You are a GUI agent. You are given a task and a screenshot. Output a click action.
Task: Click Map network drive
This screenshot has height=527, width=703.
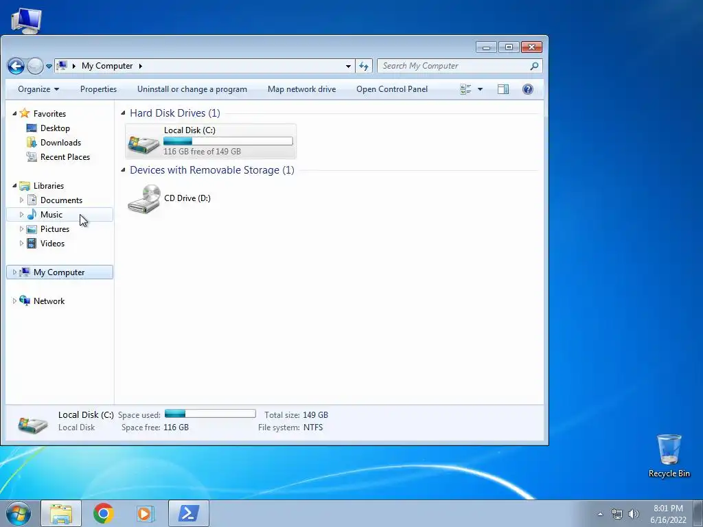tap(301, 89)
